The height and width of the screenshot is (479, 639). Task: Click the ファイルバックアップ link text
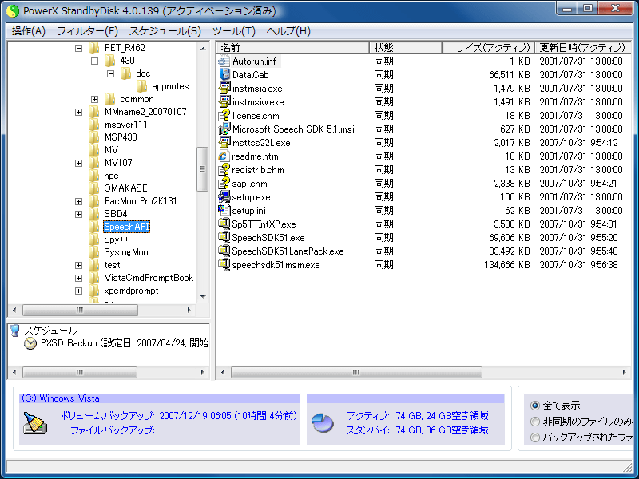coord(113,430)
